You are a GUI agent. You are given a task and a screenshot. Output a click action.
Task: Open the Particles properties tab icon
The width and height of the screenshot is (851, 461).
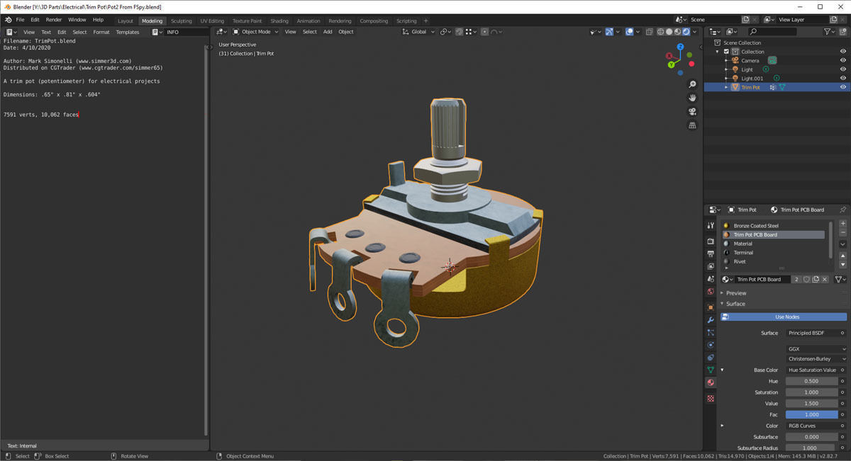click(711, 332)
